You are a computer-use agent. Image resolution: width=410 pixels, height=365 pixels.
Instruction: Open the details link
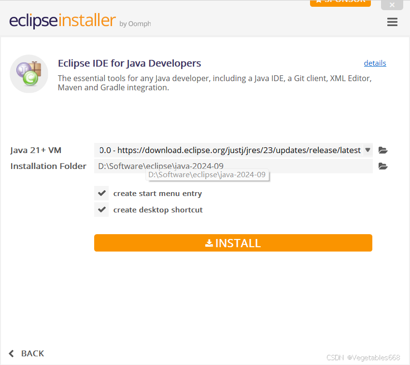click(375, 63)
